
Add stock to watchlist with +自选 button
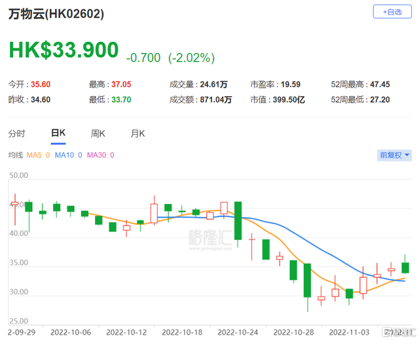point(392,12)
